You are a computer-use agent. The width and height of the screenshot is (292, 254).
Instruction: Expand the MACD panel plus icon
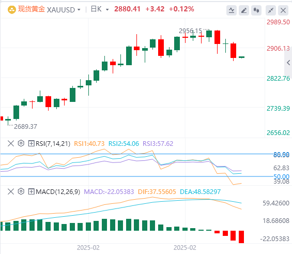coord(32,191)
